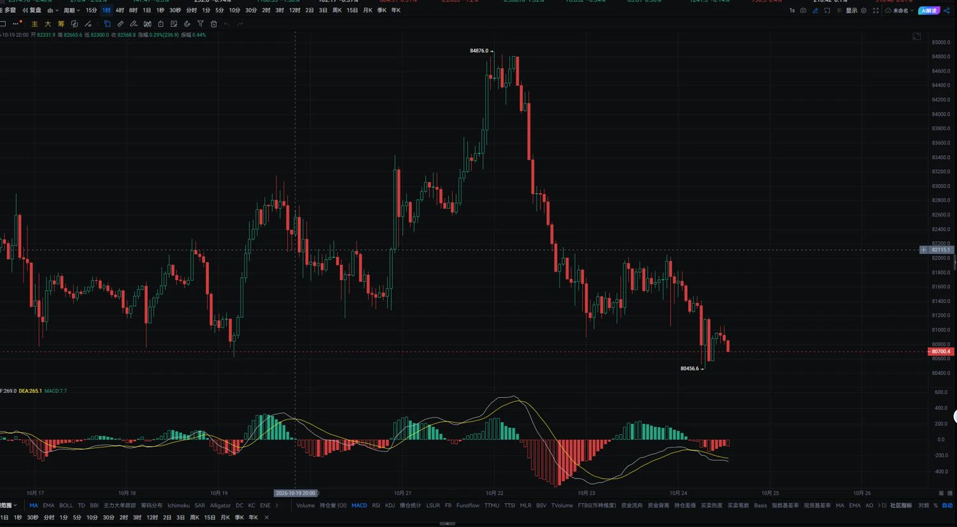The width and height of the screenshot is (957, 527).
Task: Click the 筹 chip distribution icon
Action: (61, 24)
